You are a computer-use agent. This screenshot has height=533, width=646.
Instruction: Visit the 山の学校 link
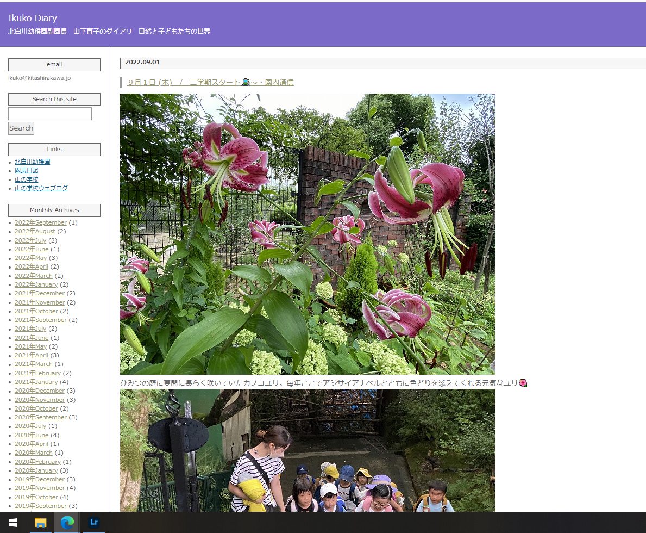click(x=26, y=179)
